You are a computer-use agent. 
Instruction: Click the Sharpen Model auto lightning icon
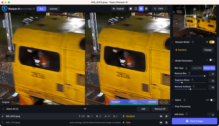click(207, 42)
